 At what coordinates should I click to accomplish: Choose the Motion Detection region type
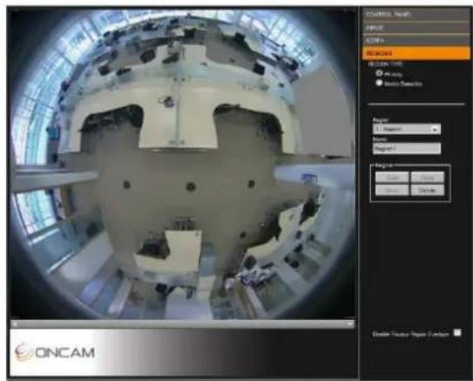379,83
